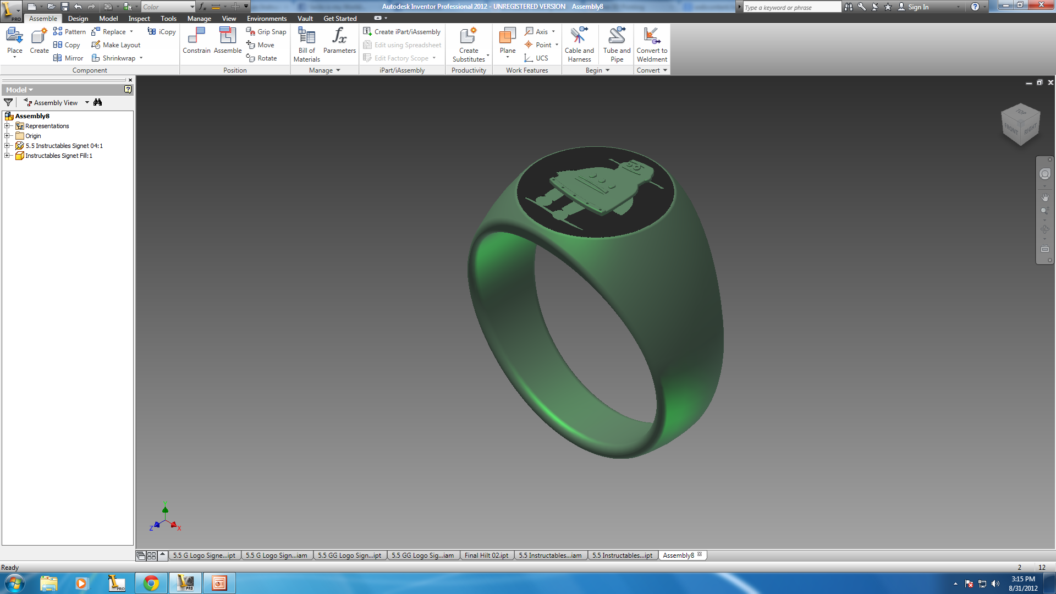This screenshot has height=594, width=1056.
Task: Click the Assemble tool icon
Action: 228,41
